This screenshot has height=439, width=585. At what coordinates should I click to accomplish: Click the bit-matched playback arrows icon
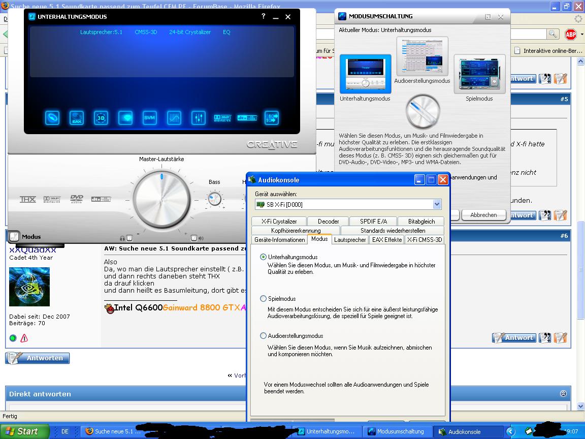point(272,118)
